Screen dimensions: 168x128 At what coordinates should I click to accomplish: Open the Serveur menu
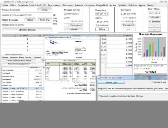click(113, 5)
